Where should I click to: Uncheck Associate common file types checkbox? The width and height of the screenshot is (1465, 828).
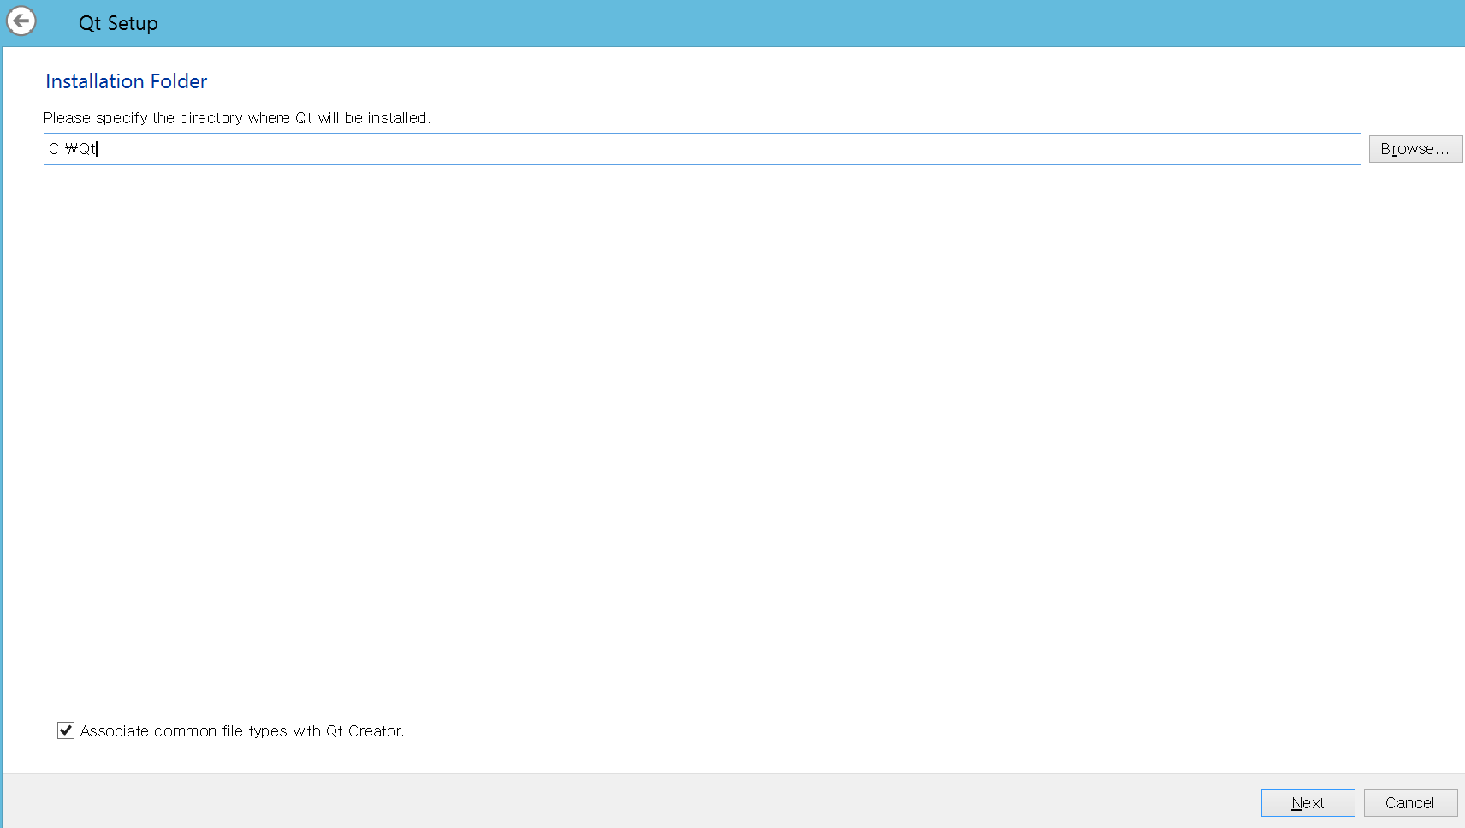pos(66,730)
